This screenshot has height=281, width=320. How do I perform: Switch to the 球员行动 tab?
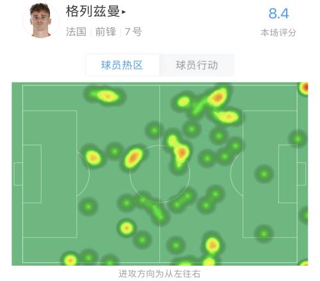coord(196,65)
